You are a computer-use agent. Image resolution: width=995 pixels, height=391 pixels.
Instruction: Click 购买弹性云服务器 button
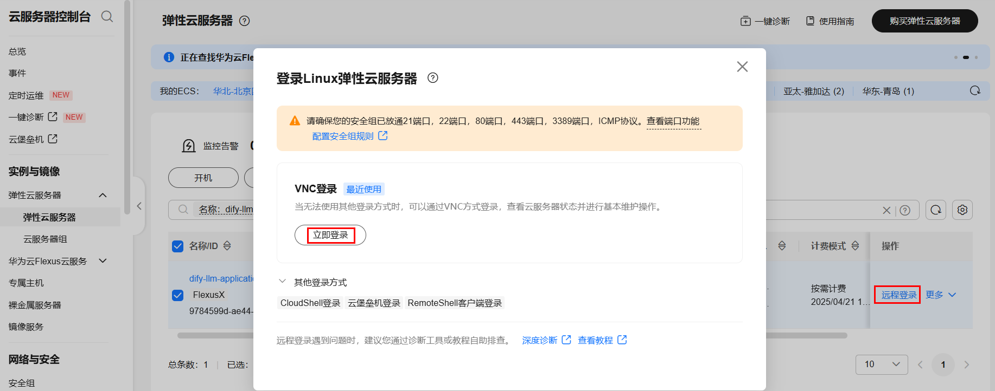click(x=924, y=21)
